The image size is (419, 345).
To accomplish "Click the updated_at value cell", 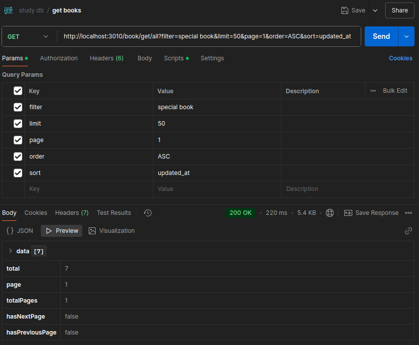I will coord(217,173).
